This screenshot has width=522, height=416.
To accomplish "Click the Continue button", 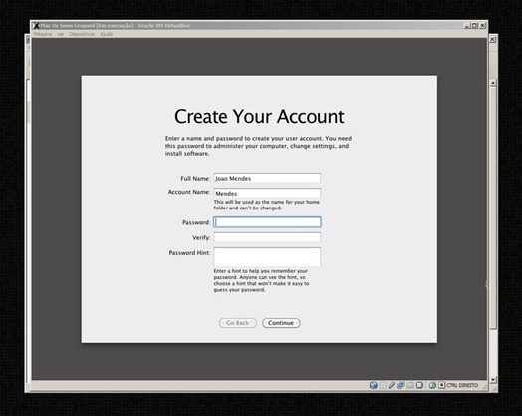I will [281, 323].
